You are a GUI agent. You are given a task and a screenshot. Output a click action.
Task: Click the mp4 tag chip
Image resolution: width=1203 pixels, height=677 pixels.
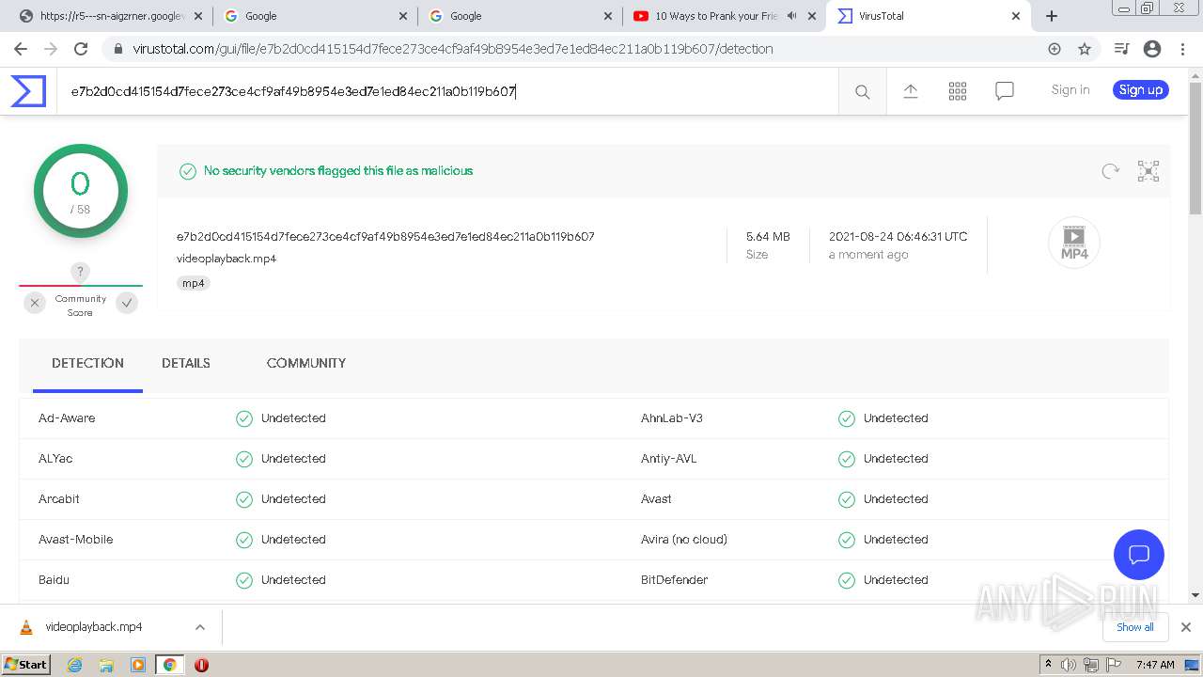click(x=194, y=283)
